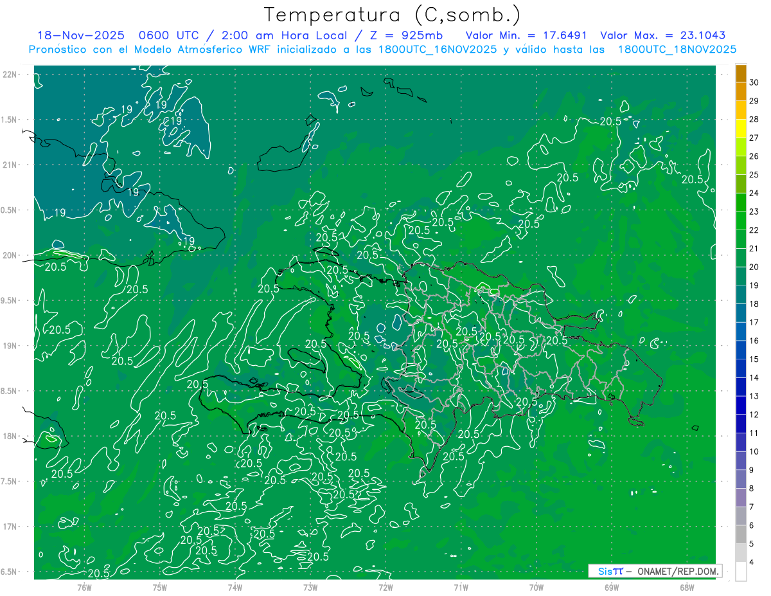The image size is (771, 596).
Task: Click legend value '6' on the color scale
Action: (x=752, y=525)
